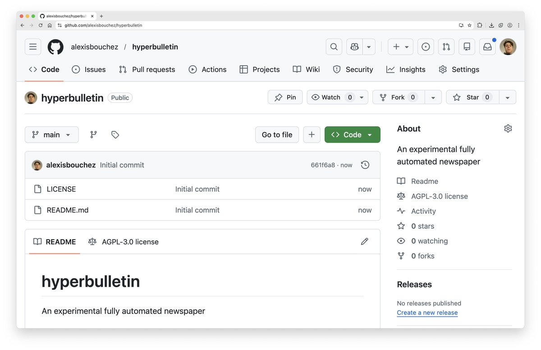
Task: View tags icon next to branches
Action: pos(115,135)
